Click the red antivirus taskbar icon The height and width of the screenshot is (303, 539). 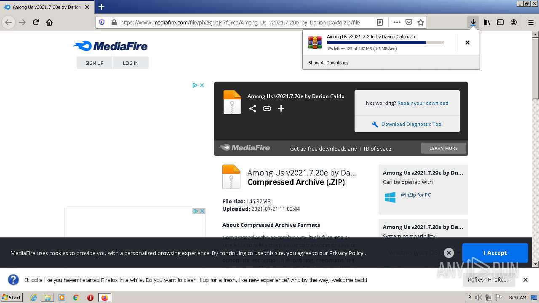click(x=90, y=298)
